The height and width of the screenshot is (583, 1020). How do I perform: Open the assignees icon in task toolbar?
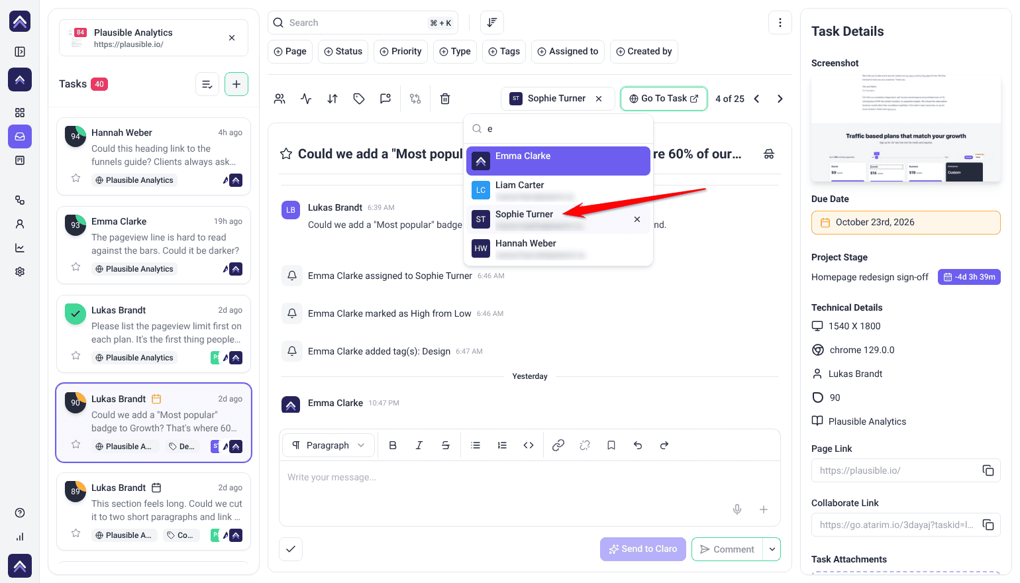click(280, 99)
